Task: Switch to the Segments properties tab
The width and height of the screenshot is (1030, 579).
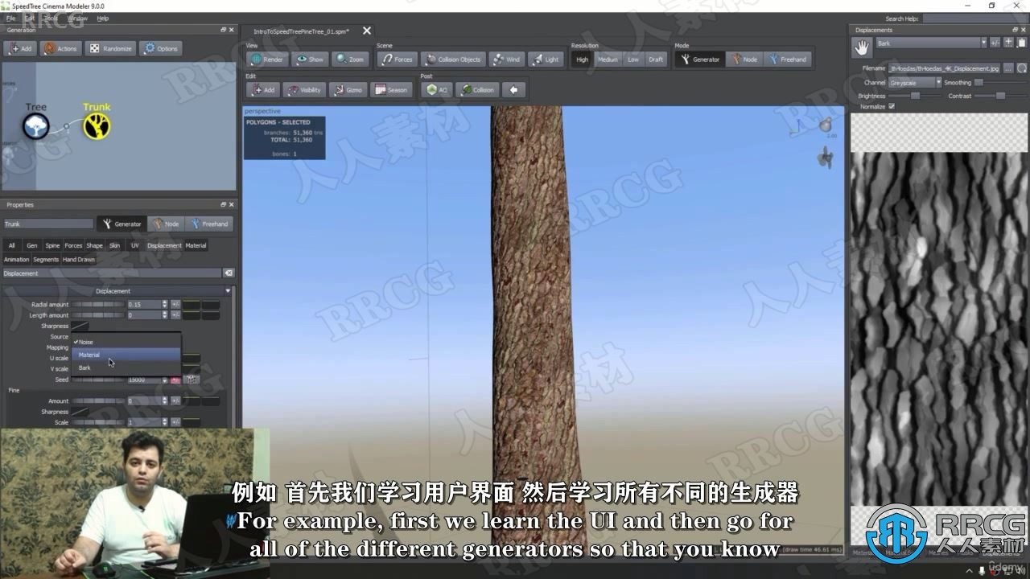Action: 46,260
